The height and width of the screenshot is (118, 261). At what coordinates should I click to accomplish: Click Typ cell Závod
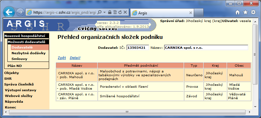coord(194,96)
